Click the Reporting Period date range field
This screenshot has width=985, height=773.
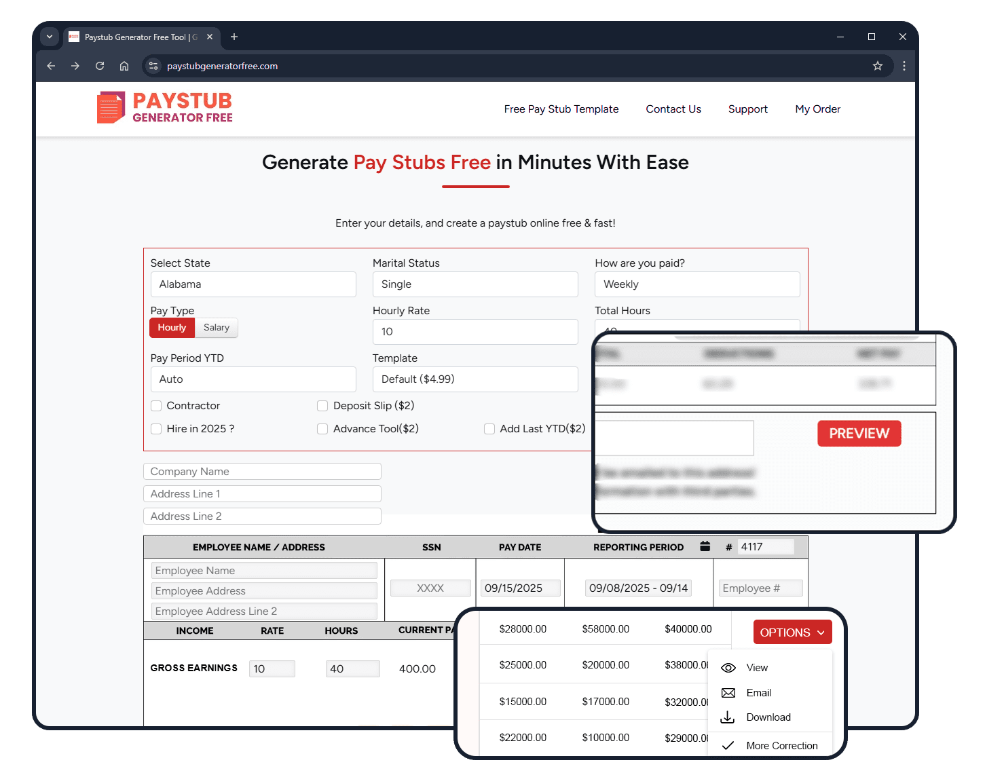(x=638, y=588)
